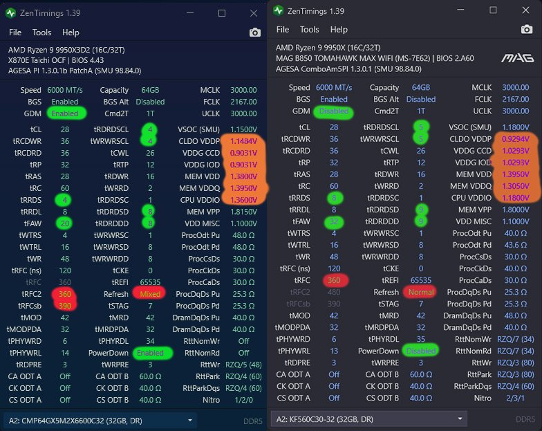Maximize the right ZenTimings window
542x431 pixels.
point(494,10)
